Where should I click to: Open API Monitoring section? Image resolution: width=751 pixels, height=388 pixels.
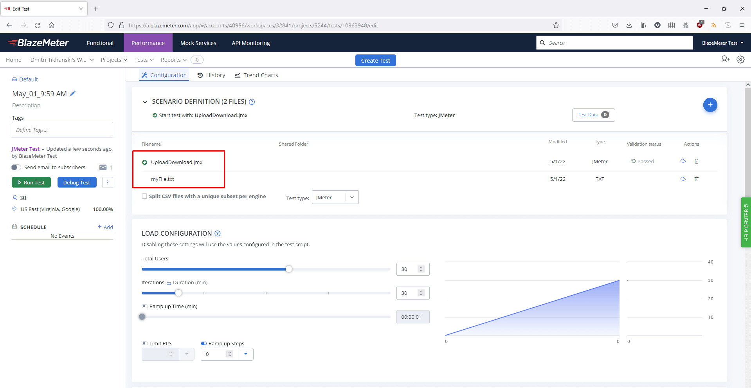tap(251, 43)
